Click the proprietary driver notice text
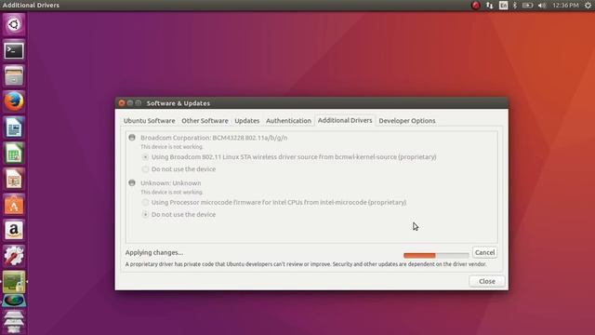595x335 pixels. (306, 264)
